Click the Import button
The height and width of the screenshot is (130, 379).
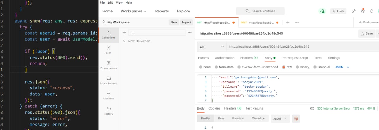coord(187,22)
